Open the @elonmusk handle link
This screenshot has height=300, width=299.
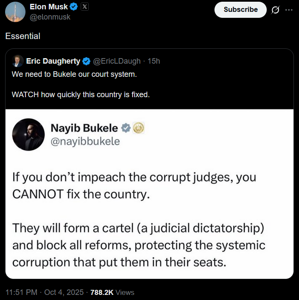tap(50, 17)
